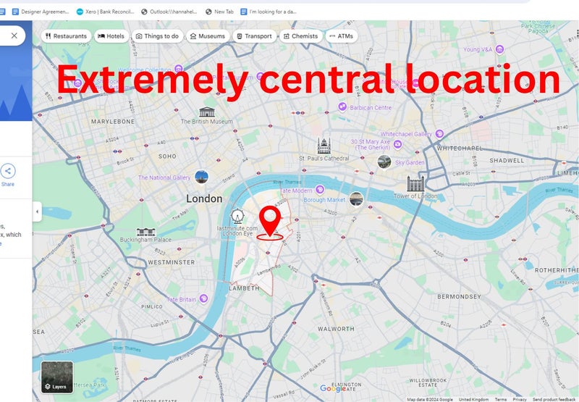Collapse the side panel arrow
Viewport: 579px width, 402px height.
point(37,212)
